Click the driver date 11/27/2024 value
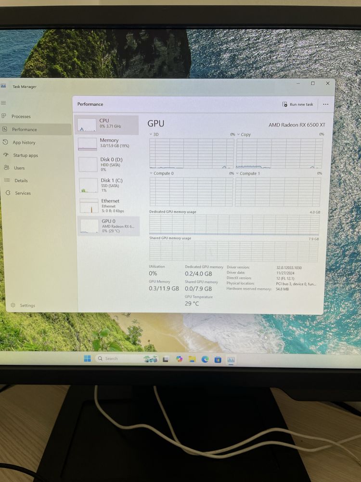 (285, 273)
